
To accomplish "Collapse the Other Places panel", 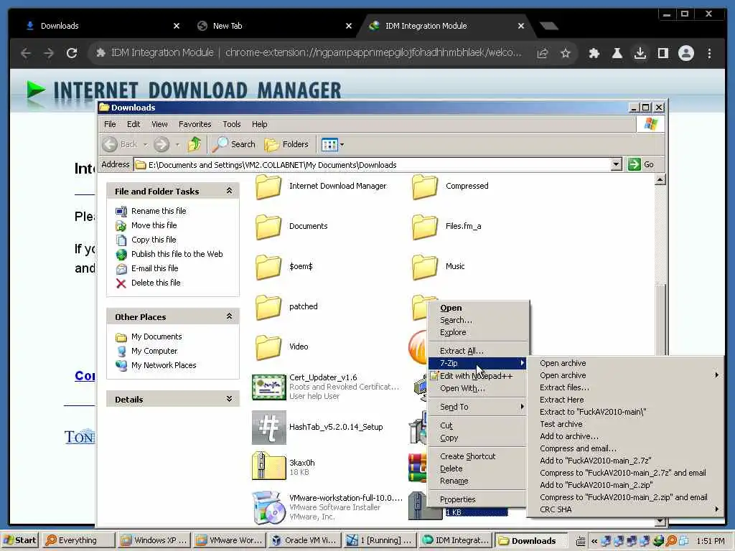I will pos(229,316).
